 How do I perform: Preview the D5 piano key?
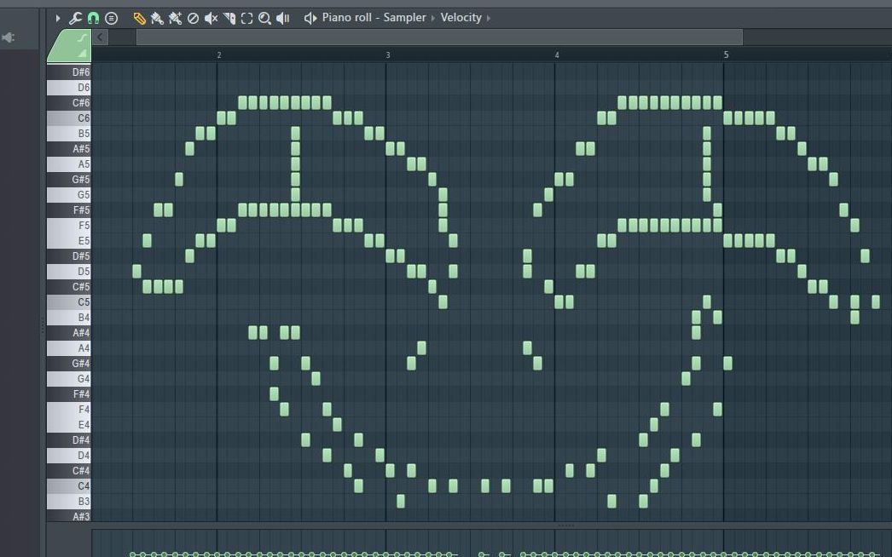[69, 272]
